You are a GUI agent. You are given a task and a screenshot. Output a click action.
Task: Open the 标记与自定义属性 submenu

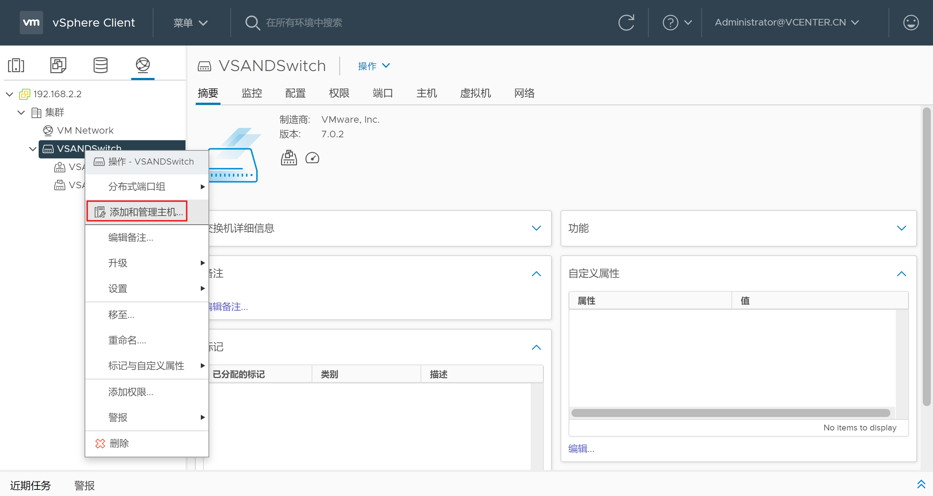pyautogui.click(x=147, y=366)
